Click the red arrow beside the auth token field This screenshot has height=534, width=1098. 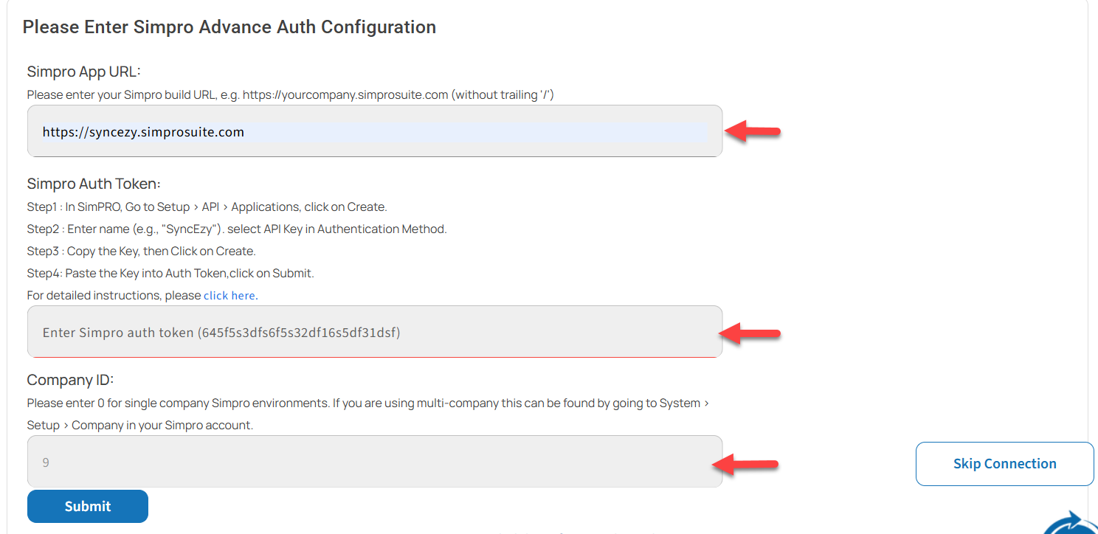749,333
